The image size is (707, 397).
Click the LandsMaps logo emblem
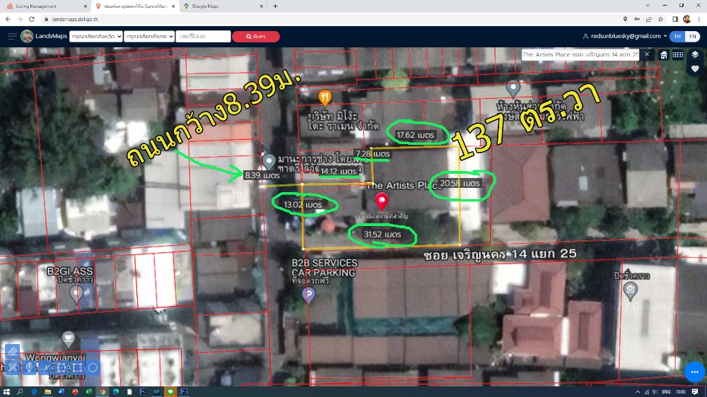point(27,36)
